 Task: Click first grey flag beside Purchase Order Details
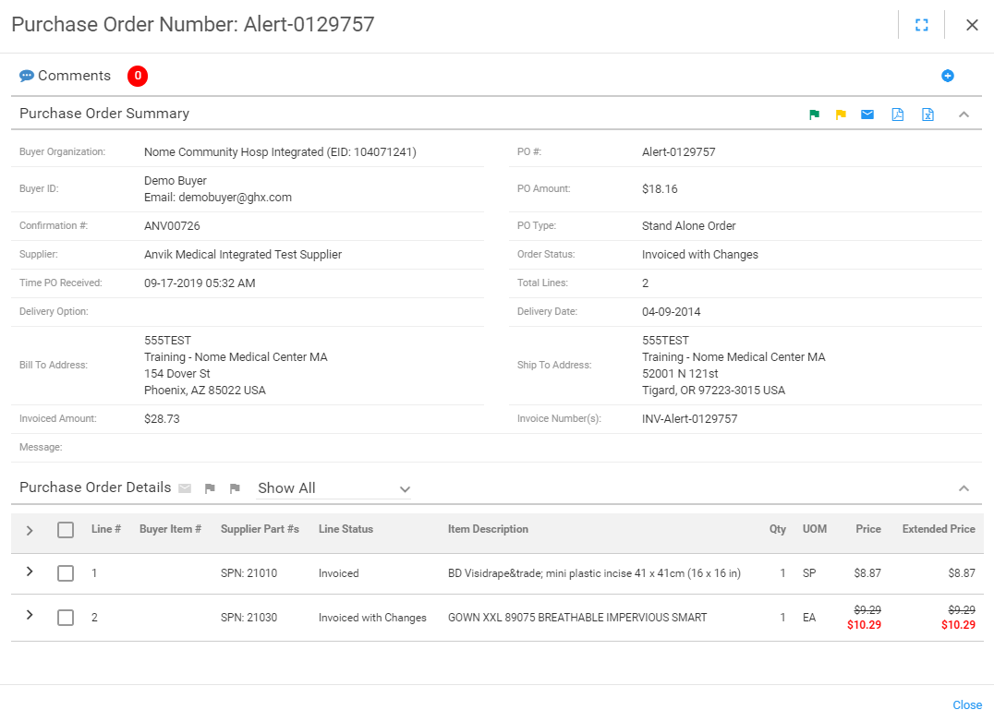pos(210,488)
